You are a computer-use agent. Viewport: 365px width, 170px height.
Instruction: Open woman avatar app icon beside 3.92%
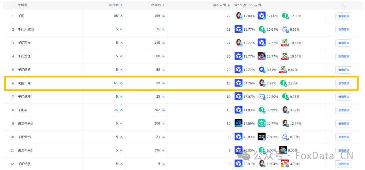[285, 110]
